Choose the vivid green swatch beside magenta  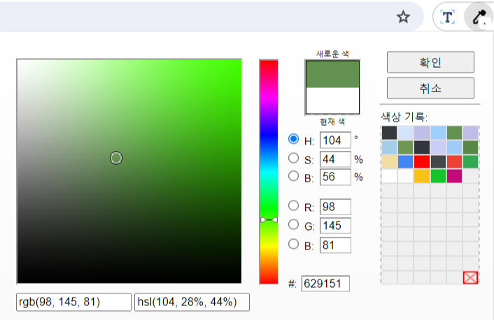438,176
